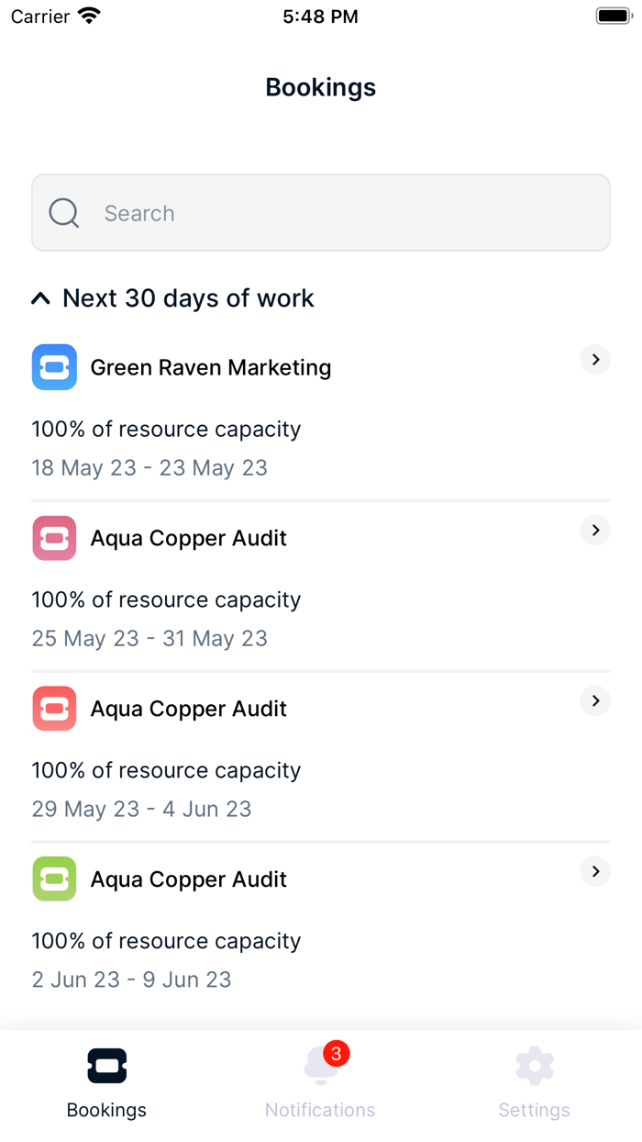This screenshot has width=642, height=1142.
Task: Open details chevron for 29 May booking
Action: [594, 700]
